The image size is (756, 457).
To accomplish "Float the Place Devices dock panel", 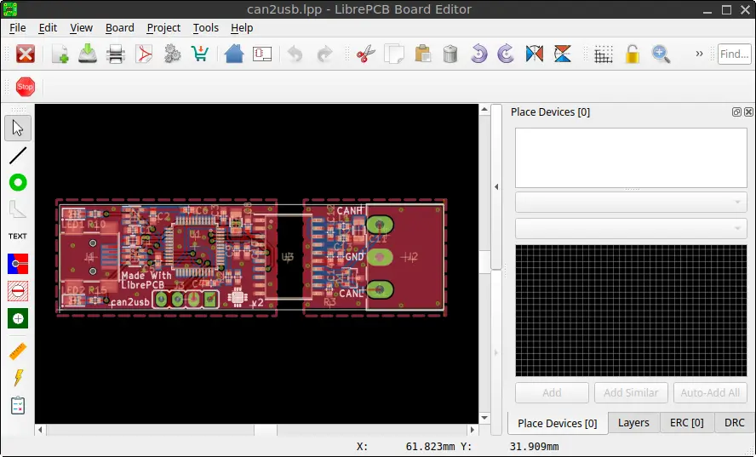I will (736, 111).
